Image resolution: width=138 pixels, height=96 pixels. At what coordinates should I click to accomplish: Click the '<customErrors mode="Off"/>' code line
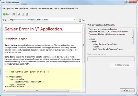pyautogui.click(x=30, y=82)
